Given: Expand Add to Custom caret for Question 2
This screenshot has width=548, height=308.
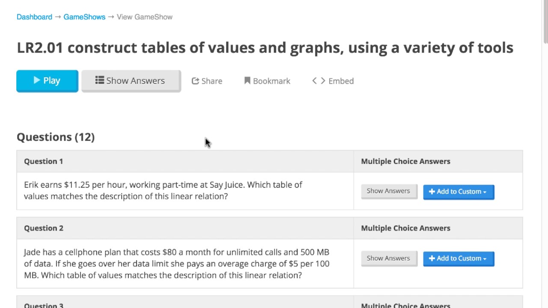Looking at the screenshot, I should [x=485, y=259].
